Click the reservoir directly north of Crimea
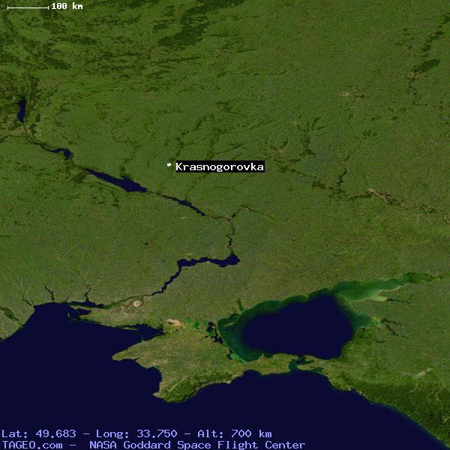 click(x=210, y=262)
